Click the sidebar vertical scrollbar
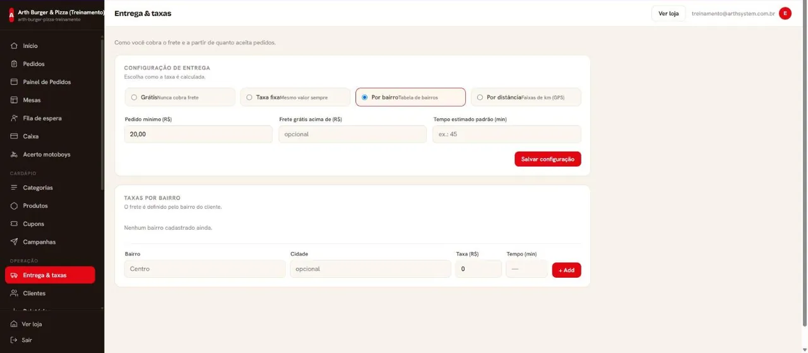808x353 pixels. click(x=102, y=114)
